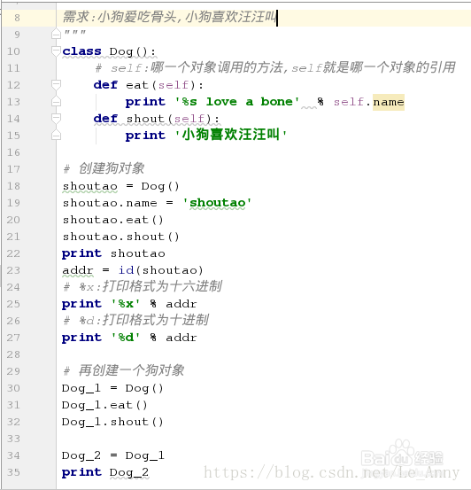Click line number 25 in the gutter
Viewport: 471px width, 490px height.
pos(13,304)
